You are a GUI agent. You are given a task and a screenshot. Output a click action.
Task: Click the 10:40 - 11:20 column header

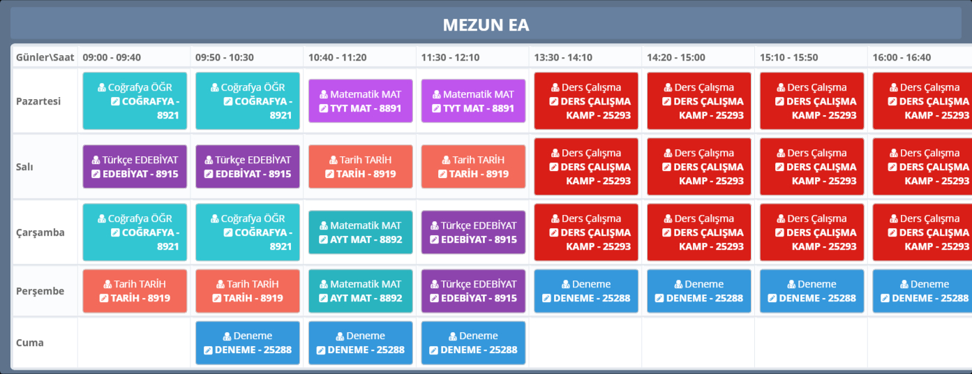pos(337,57)
